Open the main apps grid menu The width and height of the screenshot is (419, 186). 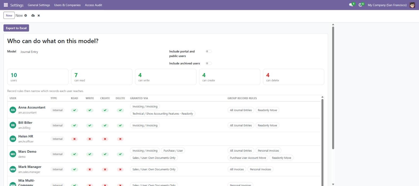(x=6, y=5)
